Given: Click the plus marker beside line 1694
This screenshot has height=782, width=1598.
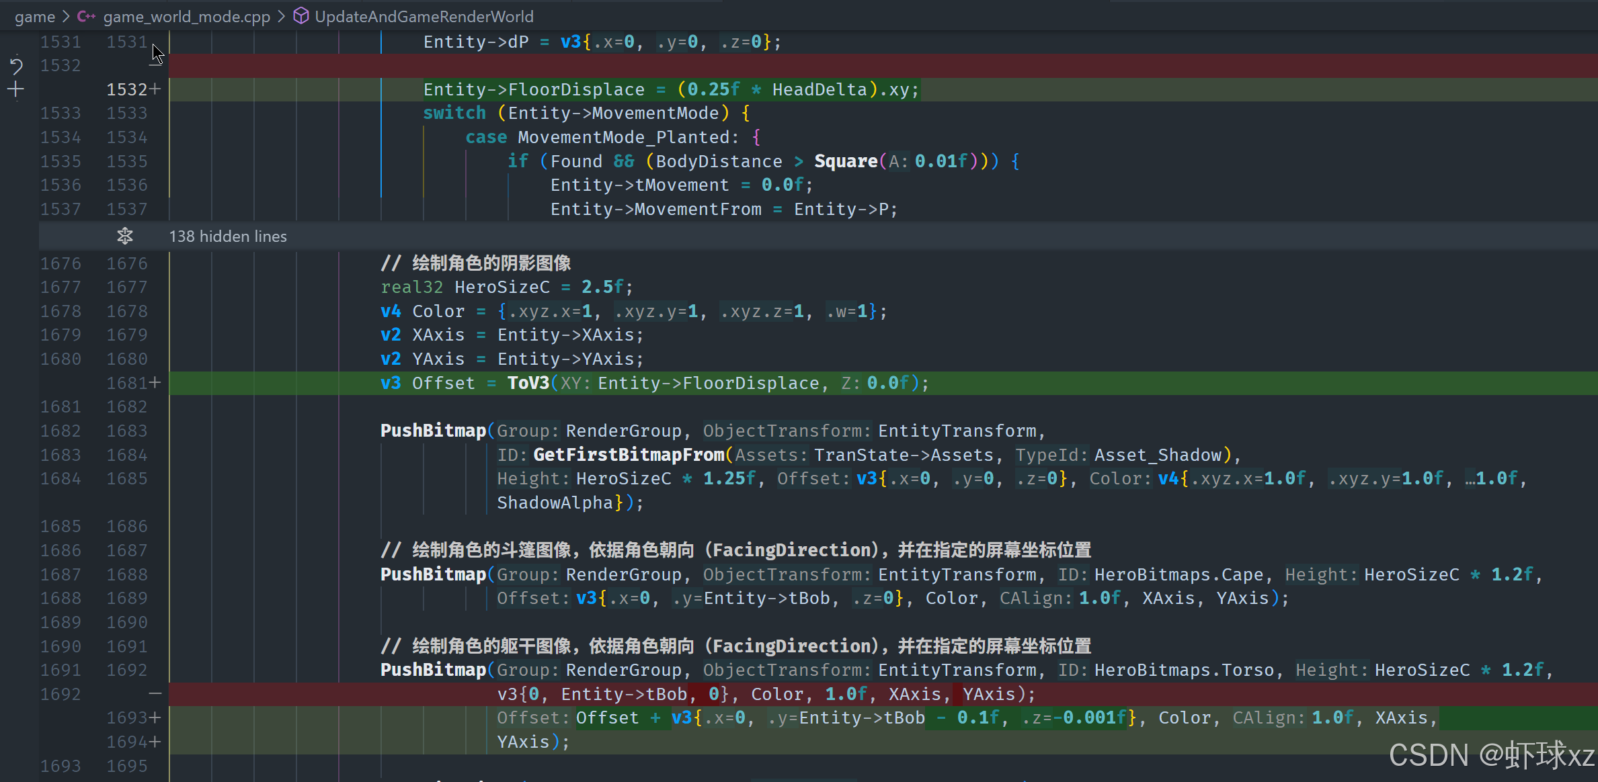Looking at the screenshot, I should pos(155,742).
